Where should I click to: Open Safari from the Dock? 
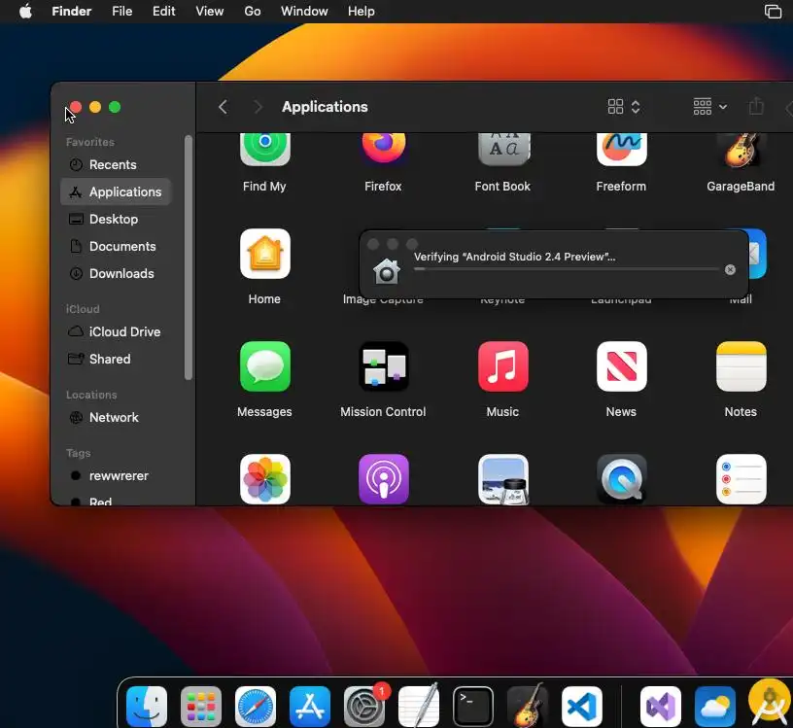[256, 707]
